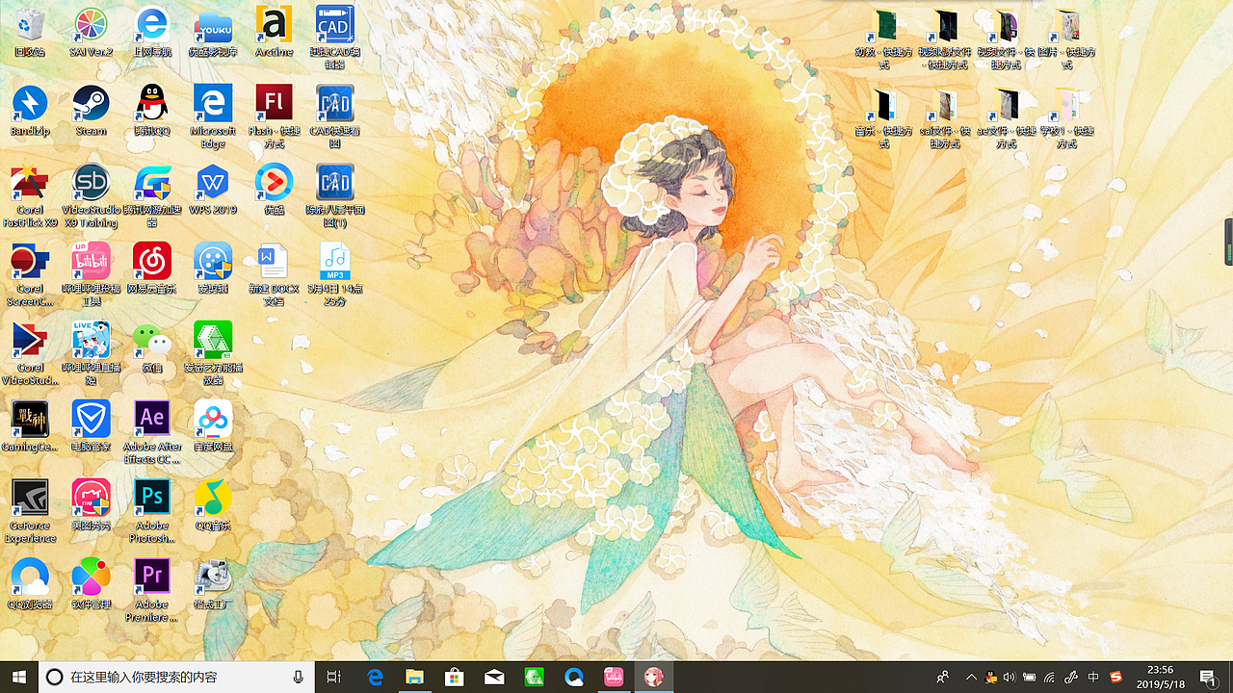The height and width of the screenshot is (693, 1233).
Task: Open Microsoft Store from the taskbar
Action: coord(454,677)
